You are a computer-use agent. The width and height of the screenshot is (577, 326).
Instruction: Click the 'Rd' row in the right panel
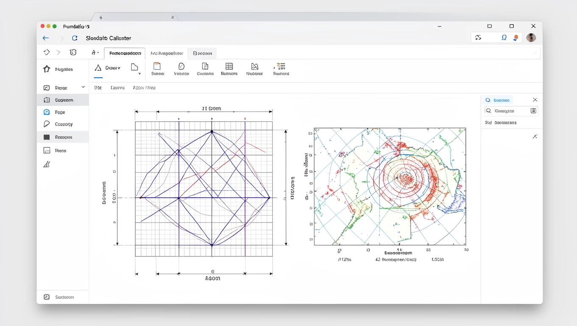501,123
